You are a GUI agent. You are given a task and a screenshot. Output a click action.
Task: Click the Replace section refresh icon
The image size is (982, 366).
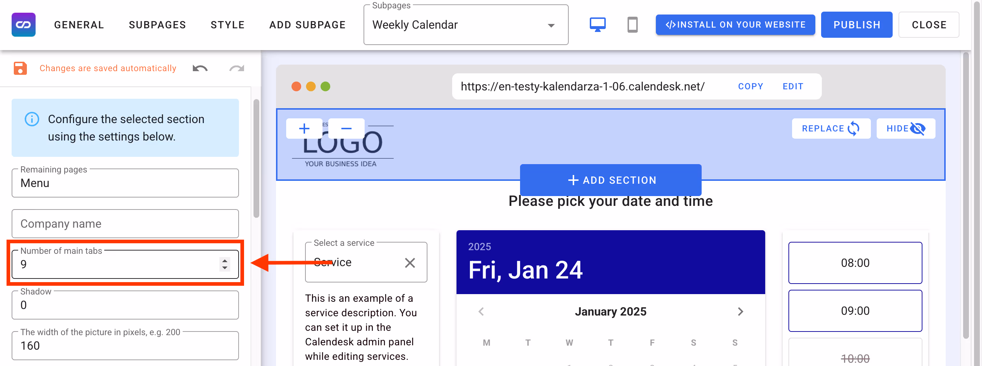click(853, 129)
